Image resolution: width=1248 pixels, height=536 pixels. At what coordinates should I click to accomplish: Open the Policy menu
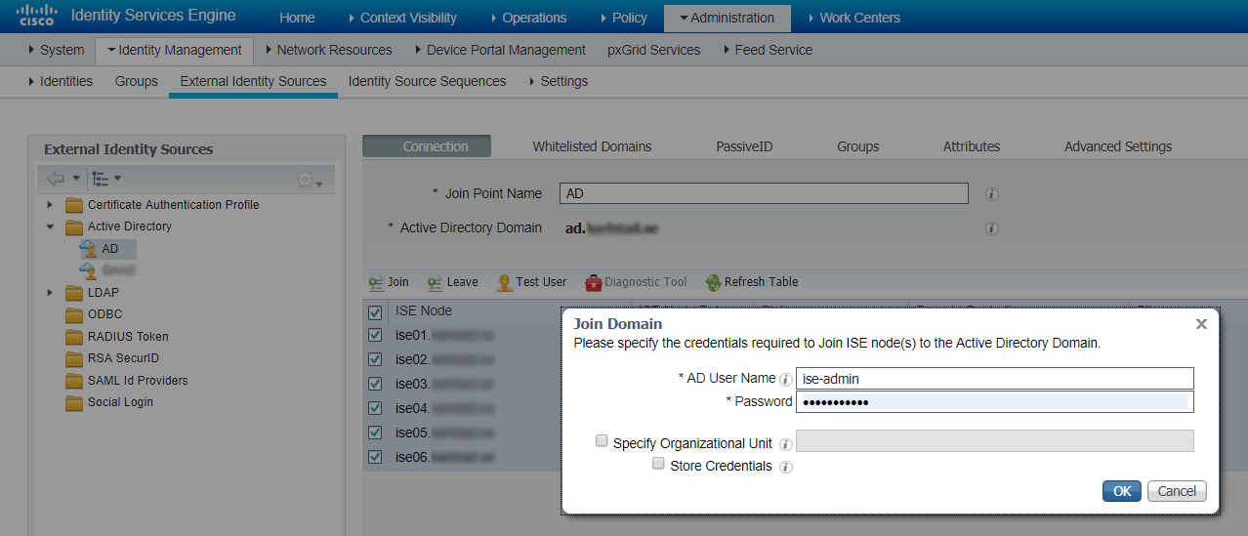tap(622, 18)
